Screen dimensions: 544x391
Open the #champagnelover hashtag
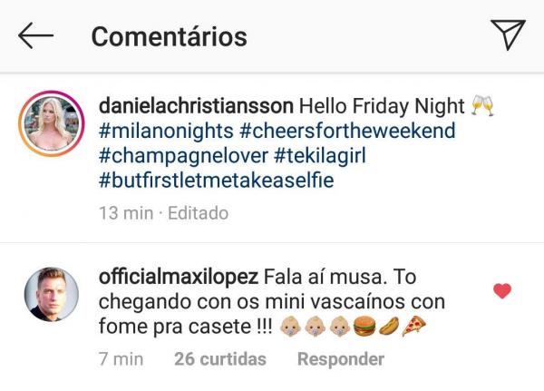183,156
